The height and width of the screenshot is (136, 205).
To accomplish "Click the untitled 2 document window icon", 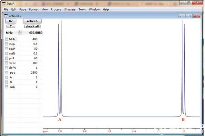I will coord(6,16).
